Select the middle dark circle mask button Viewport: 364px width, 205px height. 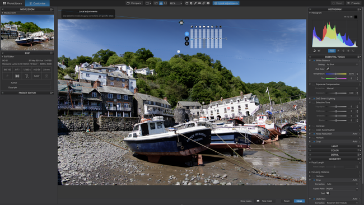point(186,39)
